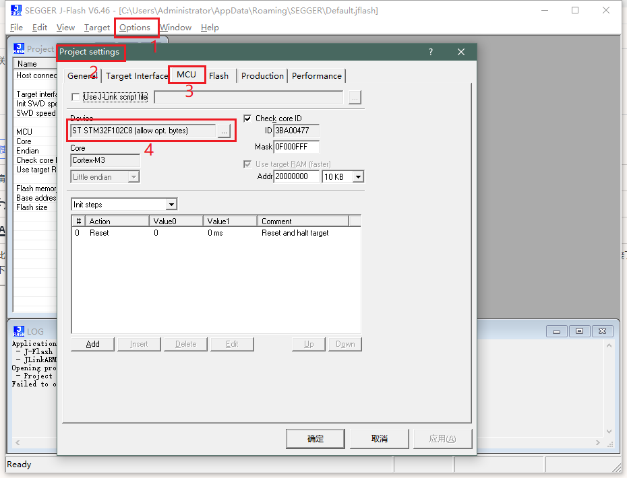
Task: Click the LOG window scroll-up arrow
Action: (609, 345)
